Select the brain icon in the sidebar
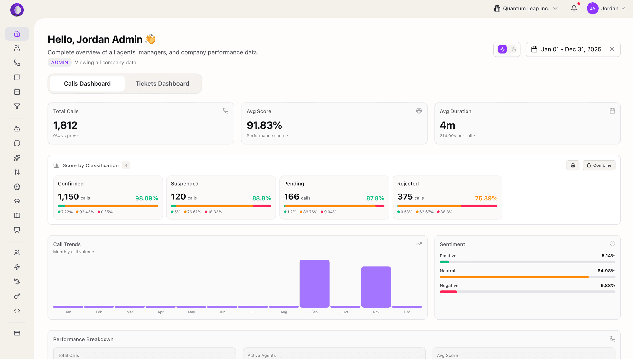Image resolution: width=633 pixels, height=359 pixels. (x=17, y=187)
